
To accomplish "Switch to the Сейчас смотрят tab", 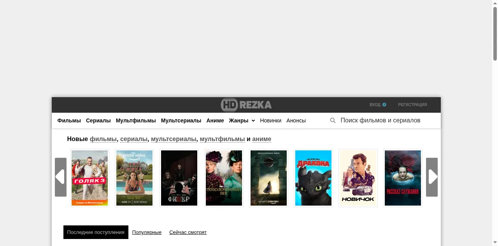I will coord(188,232).
